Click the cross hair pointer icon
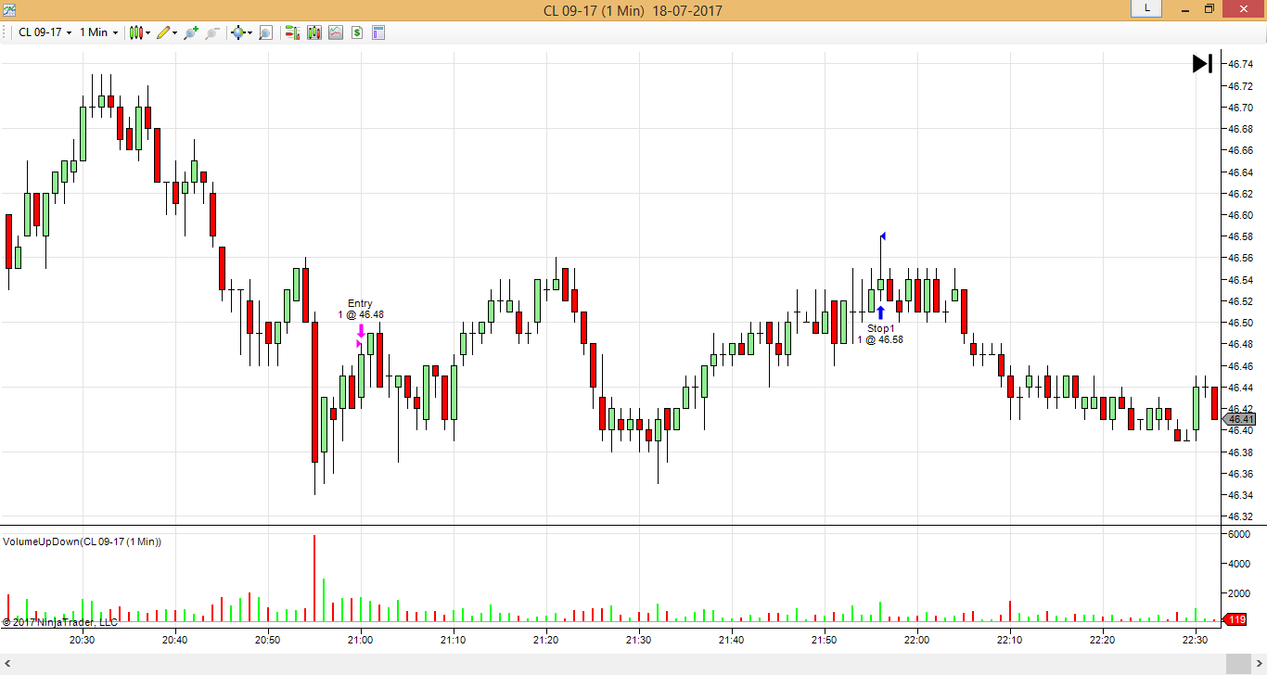 pos(237,32)
